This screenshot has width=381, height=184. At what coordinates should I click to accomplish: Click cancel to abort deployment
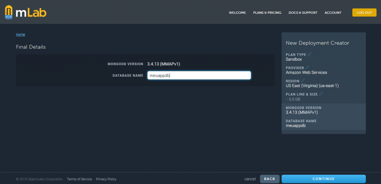pyautogui.click(x=250, y=179)
